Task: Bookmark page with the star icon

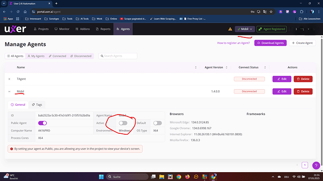Action: (271, 12)
